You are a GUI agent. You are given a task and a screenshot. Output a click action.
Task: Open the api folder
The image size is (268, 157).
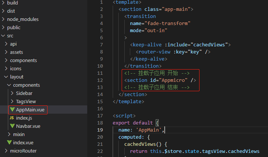(x=13, y=44)
